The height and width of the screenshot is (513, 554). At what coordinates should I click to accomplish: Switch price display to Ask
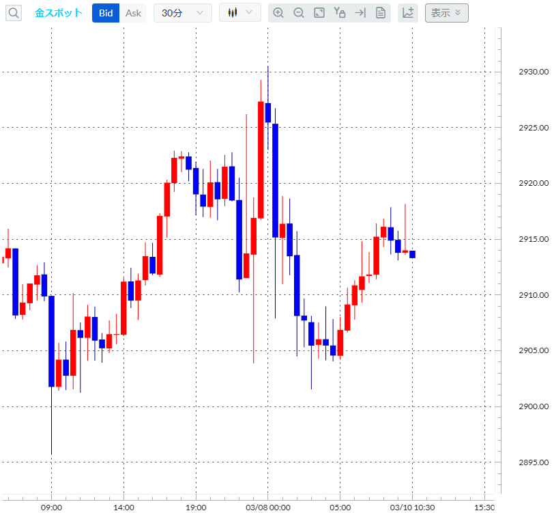pos(133,13)
